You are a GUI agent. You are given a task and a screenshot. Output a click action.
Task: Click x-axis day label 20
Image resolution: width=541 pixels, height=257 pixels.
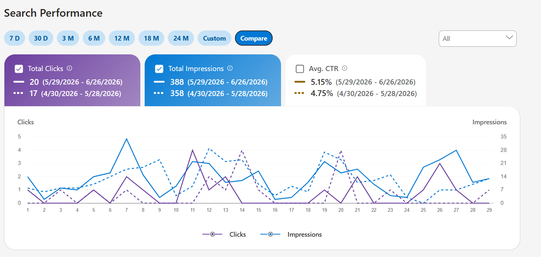[x=341, y=210]
